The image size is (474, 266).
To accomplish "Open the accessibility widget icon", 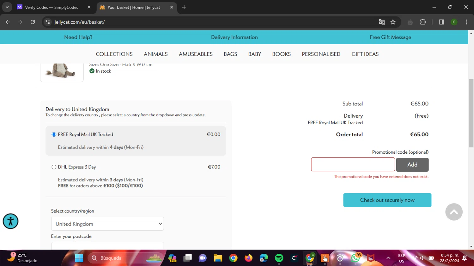I will pyautogui.click(x=10, y=221).
